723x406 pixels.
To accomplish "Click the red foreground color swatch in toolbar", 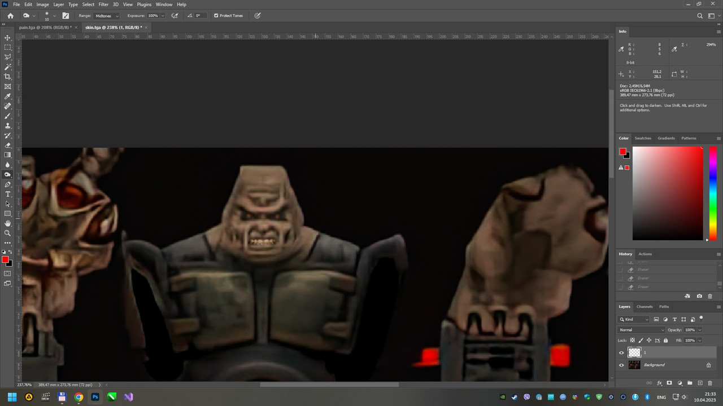I will (5, 259).
